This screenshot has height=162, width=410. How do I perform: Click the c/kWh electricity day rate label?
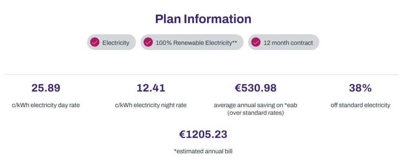click(46, 105)
